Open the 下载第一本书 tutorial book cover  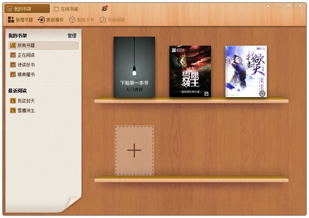point(134,67)
